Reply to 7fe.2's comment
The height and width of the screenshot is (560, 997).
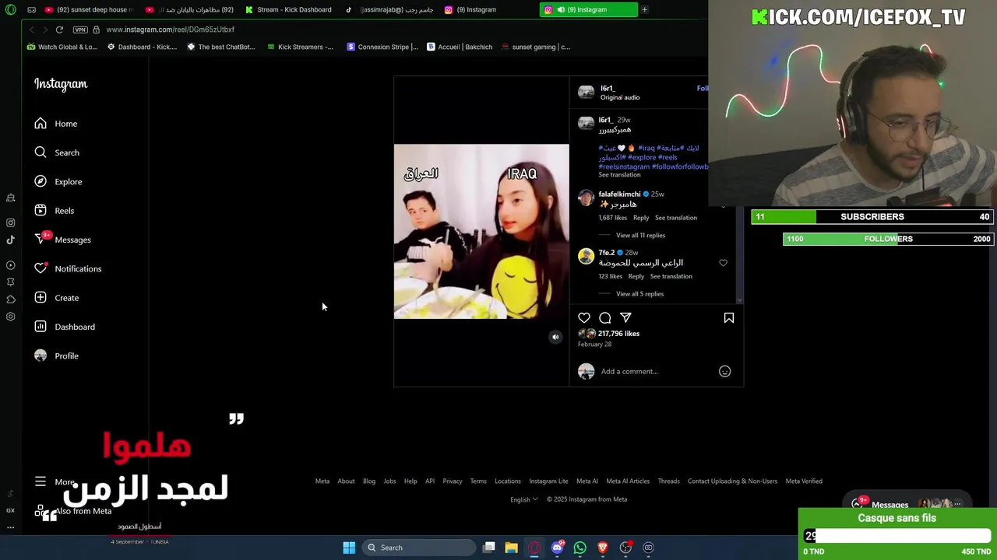(636, 276)
